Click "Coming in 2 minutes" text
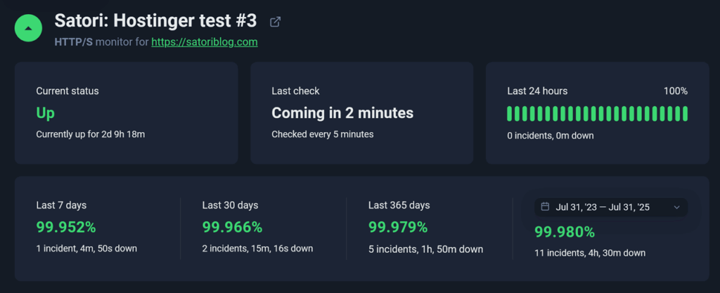 (342, 113)
